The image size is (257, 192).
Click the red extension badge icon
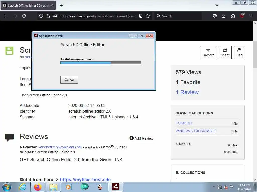(x=242, y=16)
